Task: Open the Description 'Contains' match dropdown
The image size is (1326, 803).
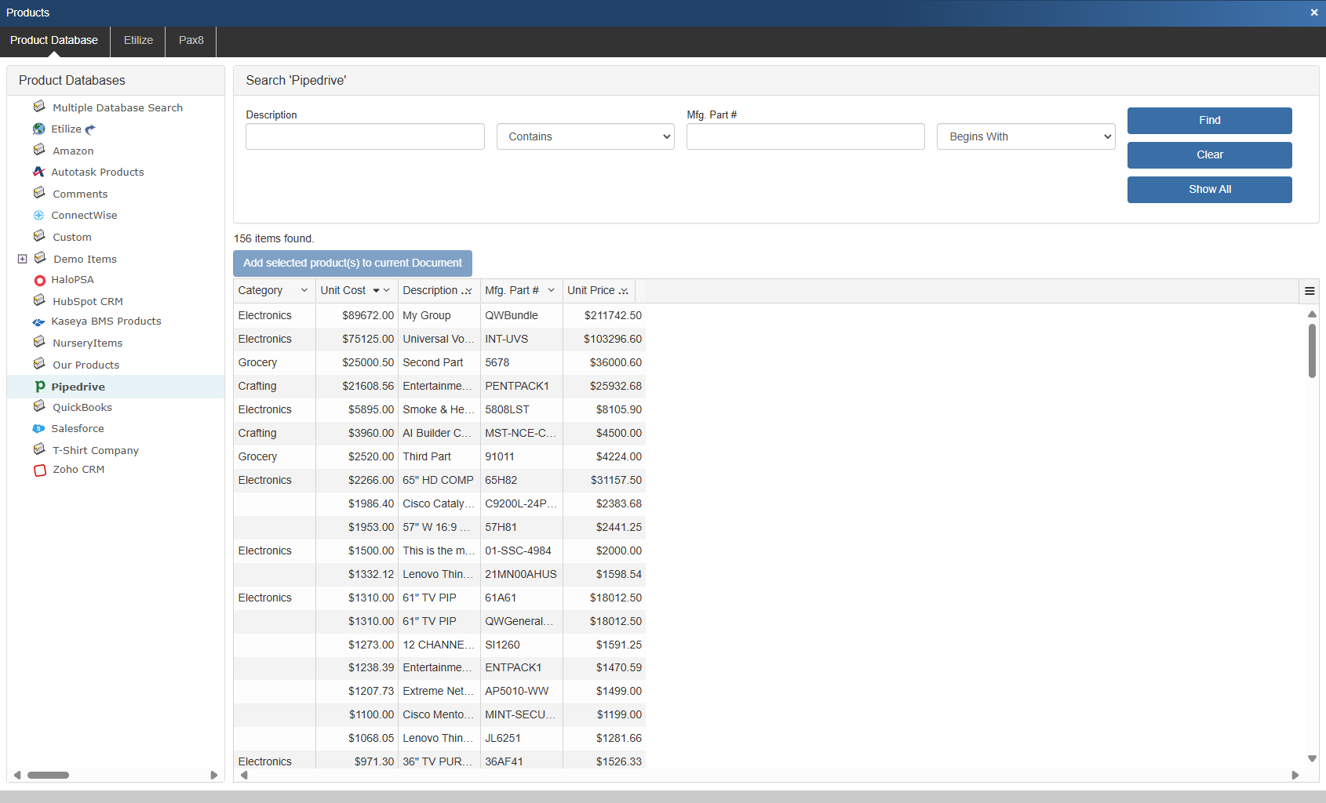Action: [585, 136]
